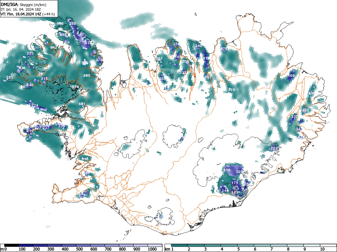
Task: Click the 592 visibility value
Action: 159,58
